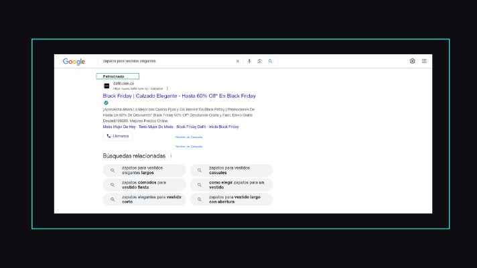Open 'Black Friday | Calzado Elegante' ad headline
Image resolution: width=477 pixels, height=268 pixels.
179,96
